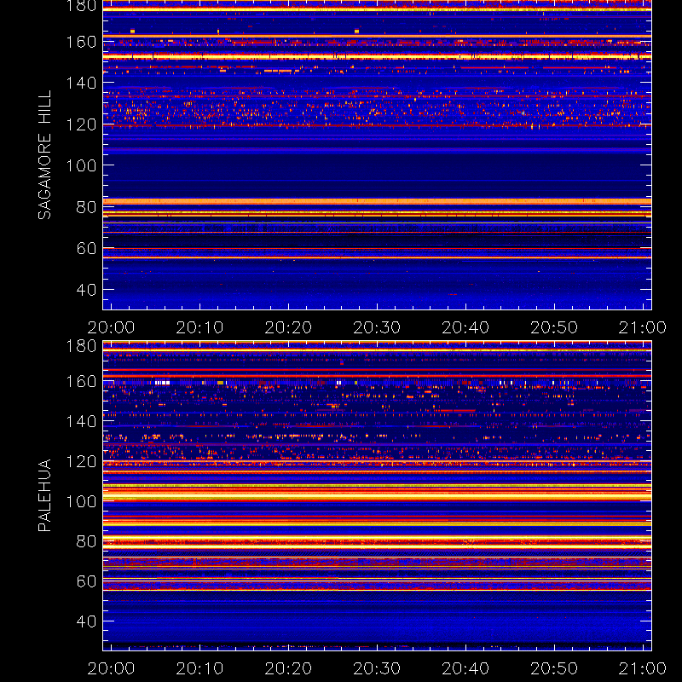Click 20:10 below the Sagamore Hill plot
This screenshot has width=682, height=682.
pos(199,327)
